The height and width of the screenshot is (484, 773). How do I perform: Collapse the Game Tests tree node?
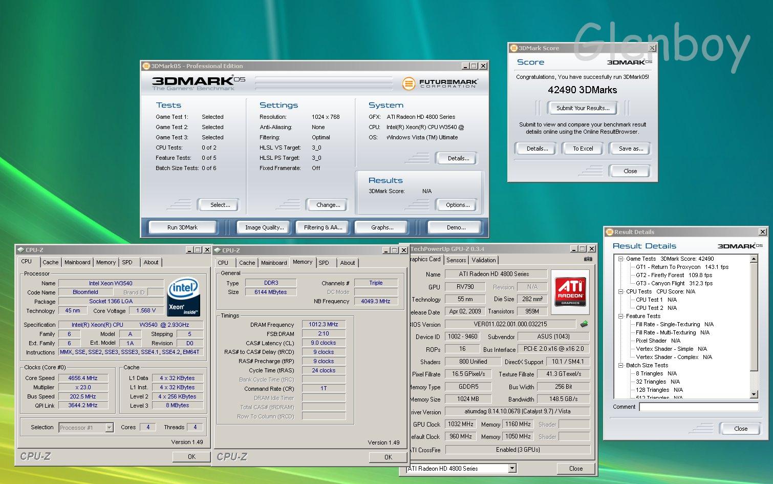[x=620, y=259]
